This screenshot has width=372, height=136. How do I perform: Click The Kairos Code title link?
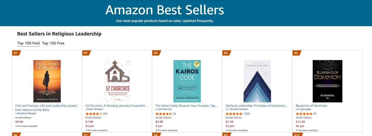point(186,106)
